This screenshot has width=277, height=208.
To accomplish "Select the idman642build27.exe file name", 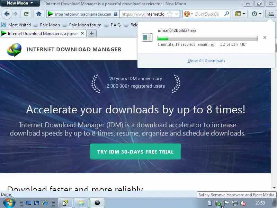I will click(x=177, y=31).
